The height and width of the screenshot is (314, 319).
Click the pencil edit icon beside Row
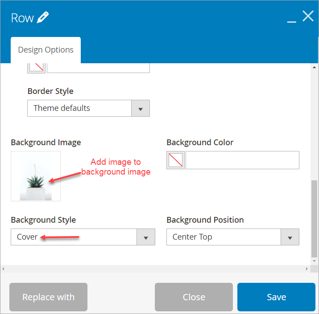43,17
